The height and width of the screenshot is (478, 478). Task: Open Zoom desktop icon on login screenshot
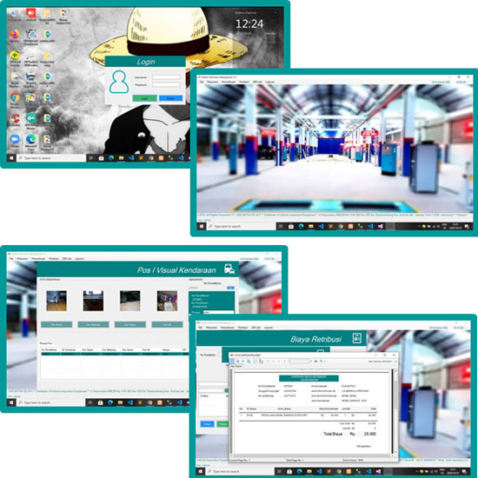[x=14, y=140]
